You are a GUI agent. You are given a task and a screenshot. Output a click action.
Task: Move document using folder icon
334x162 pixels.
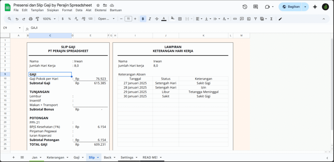click(105, 5)
